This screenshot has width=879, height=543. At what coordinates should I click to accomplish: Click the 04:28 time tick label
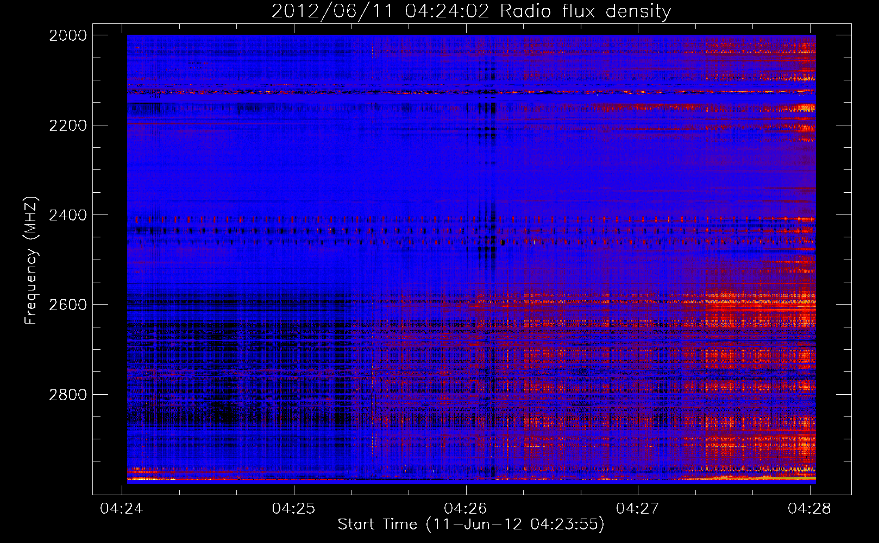click(x=809, y=508)
